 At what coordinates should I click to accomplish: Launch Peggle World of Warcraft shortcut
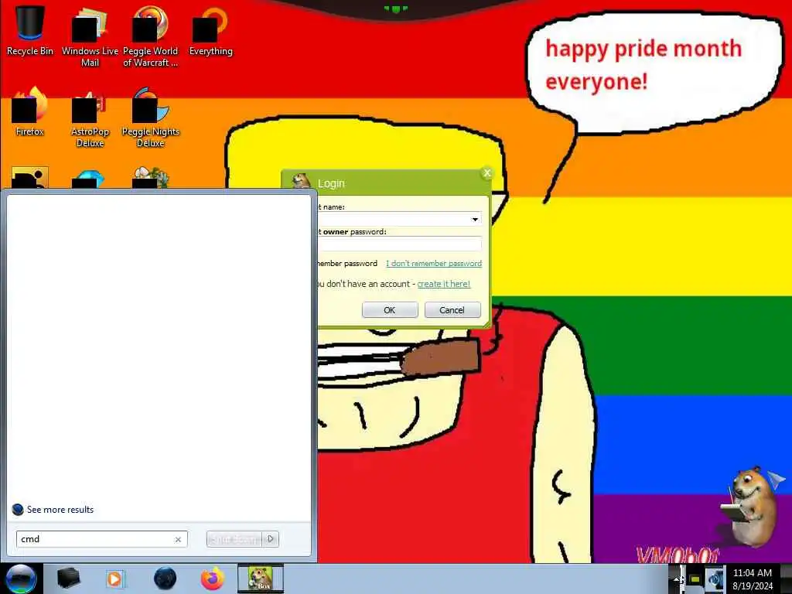tap(150, 36)
